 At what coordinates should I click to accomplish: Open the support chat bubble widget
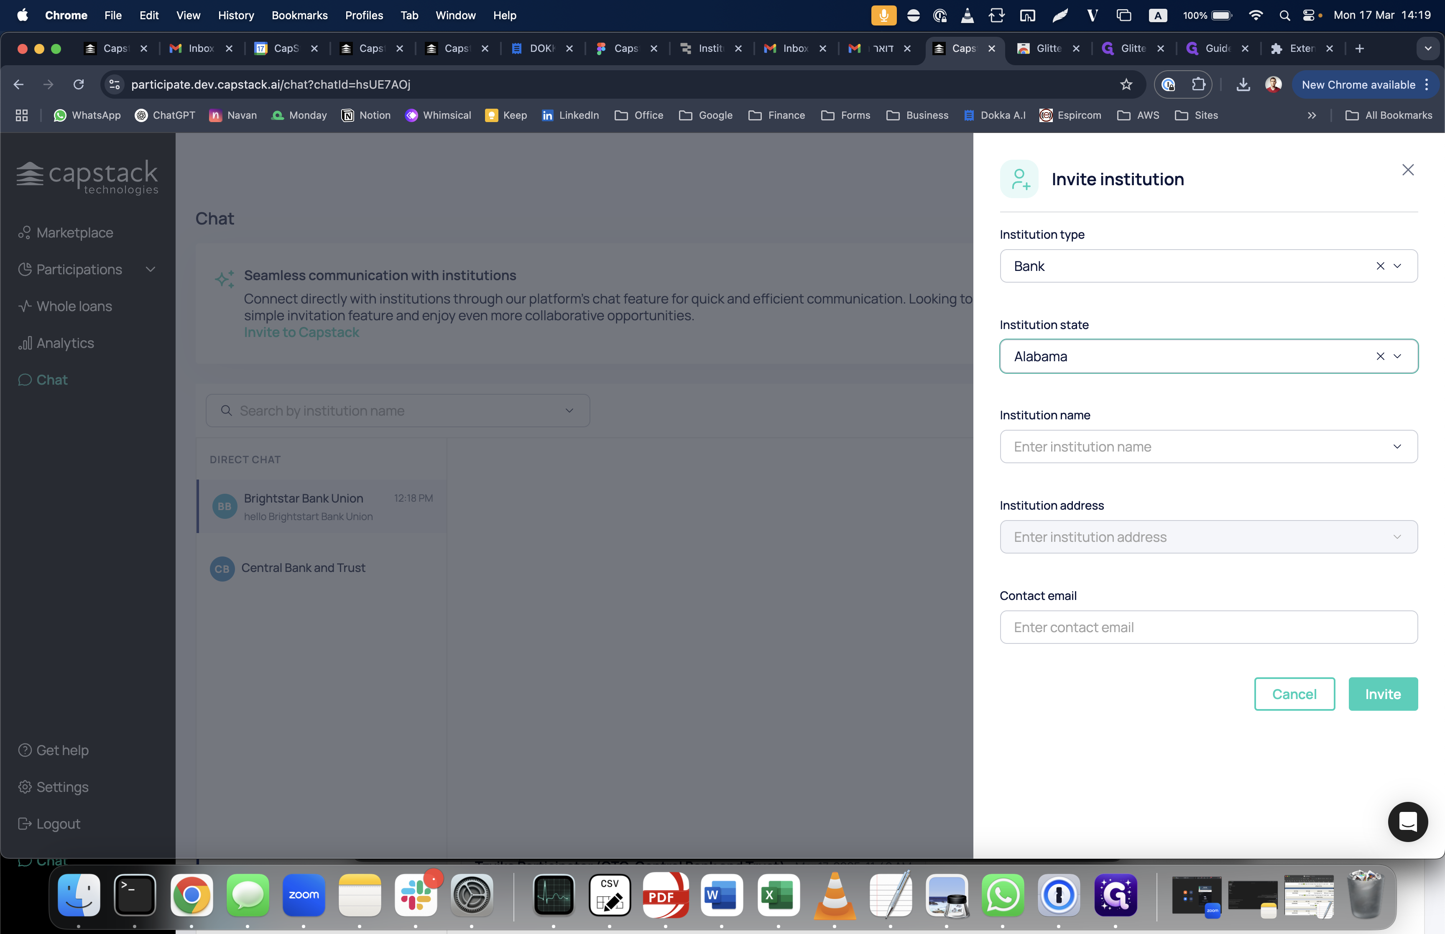click(x=1407, y=822)
